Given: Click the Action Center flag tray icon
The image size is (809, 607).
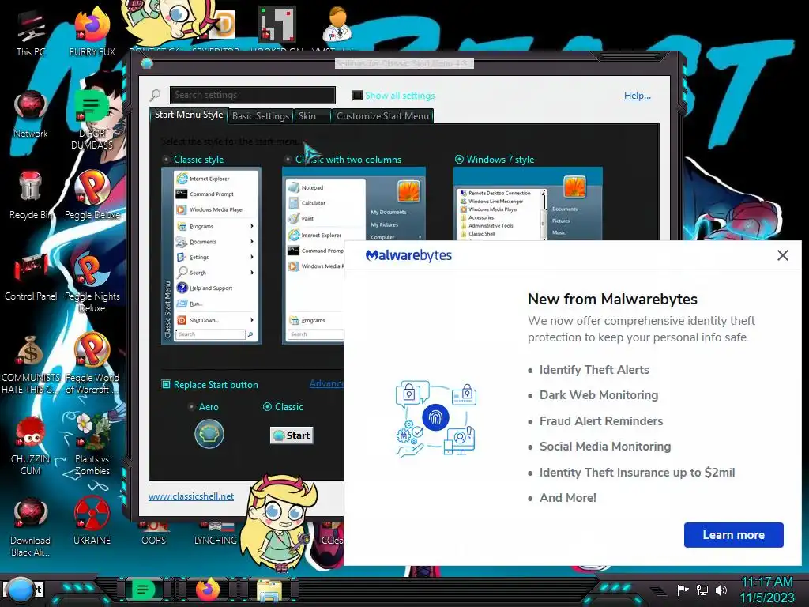Looking at the screenshot, I should pyautogui.click(x=683, y=590).
